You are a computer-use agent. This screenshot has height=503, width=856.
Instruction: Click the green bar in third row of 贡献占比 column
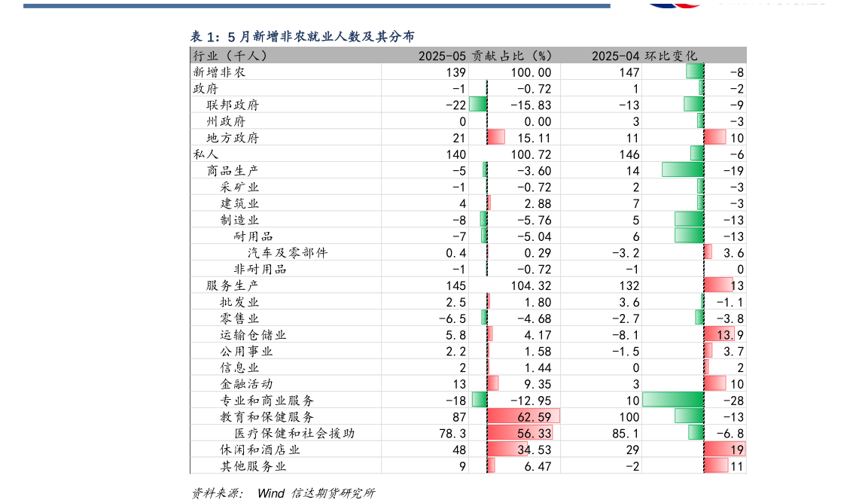(x=477, y=104)
